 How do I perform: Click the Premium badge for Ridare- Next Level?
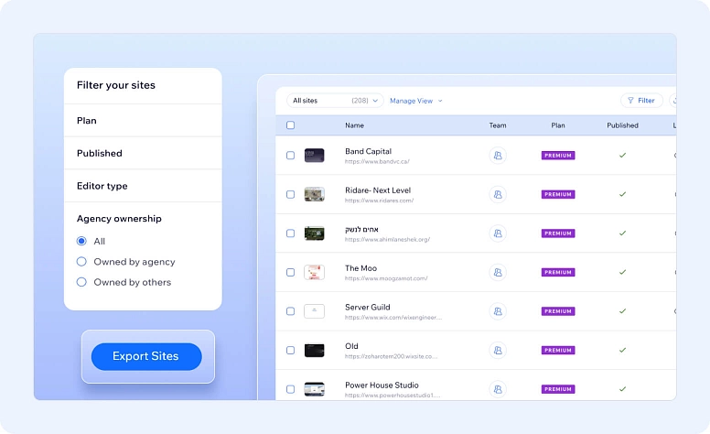pyautogui.click(x=558, y=194)
